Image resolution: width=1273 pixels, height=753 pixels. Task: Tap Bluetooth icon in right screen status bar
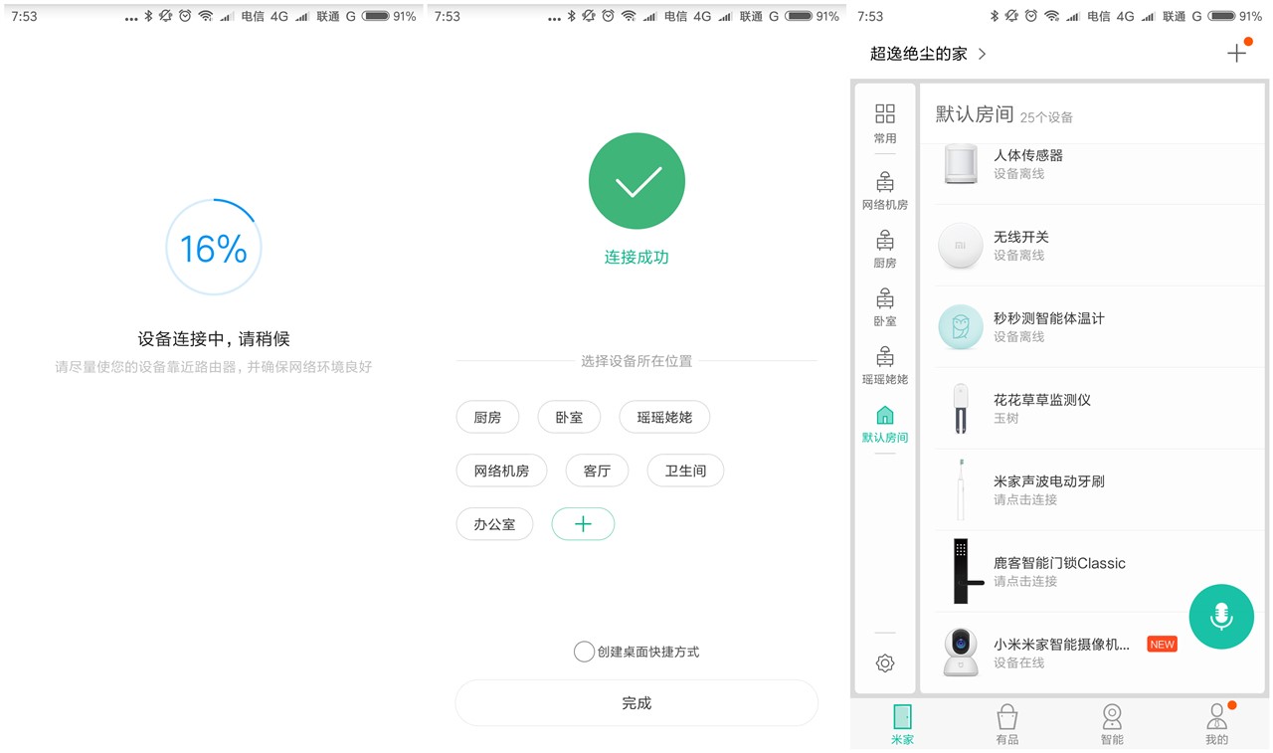point(995,16)
